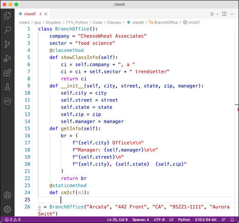Open Accounts icon in activity bar
The width and height of the screenshot is (239, 223).
click(x=7, y=195)
